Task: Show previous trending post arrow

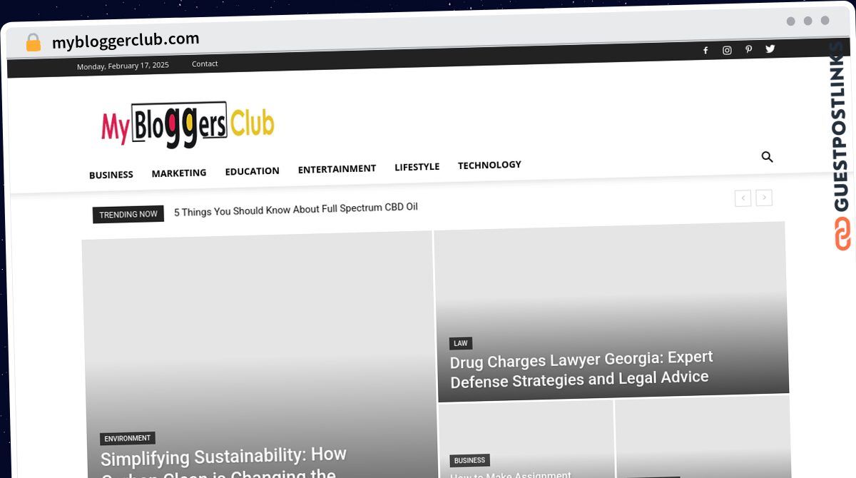Action: pos(743,198)
